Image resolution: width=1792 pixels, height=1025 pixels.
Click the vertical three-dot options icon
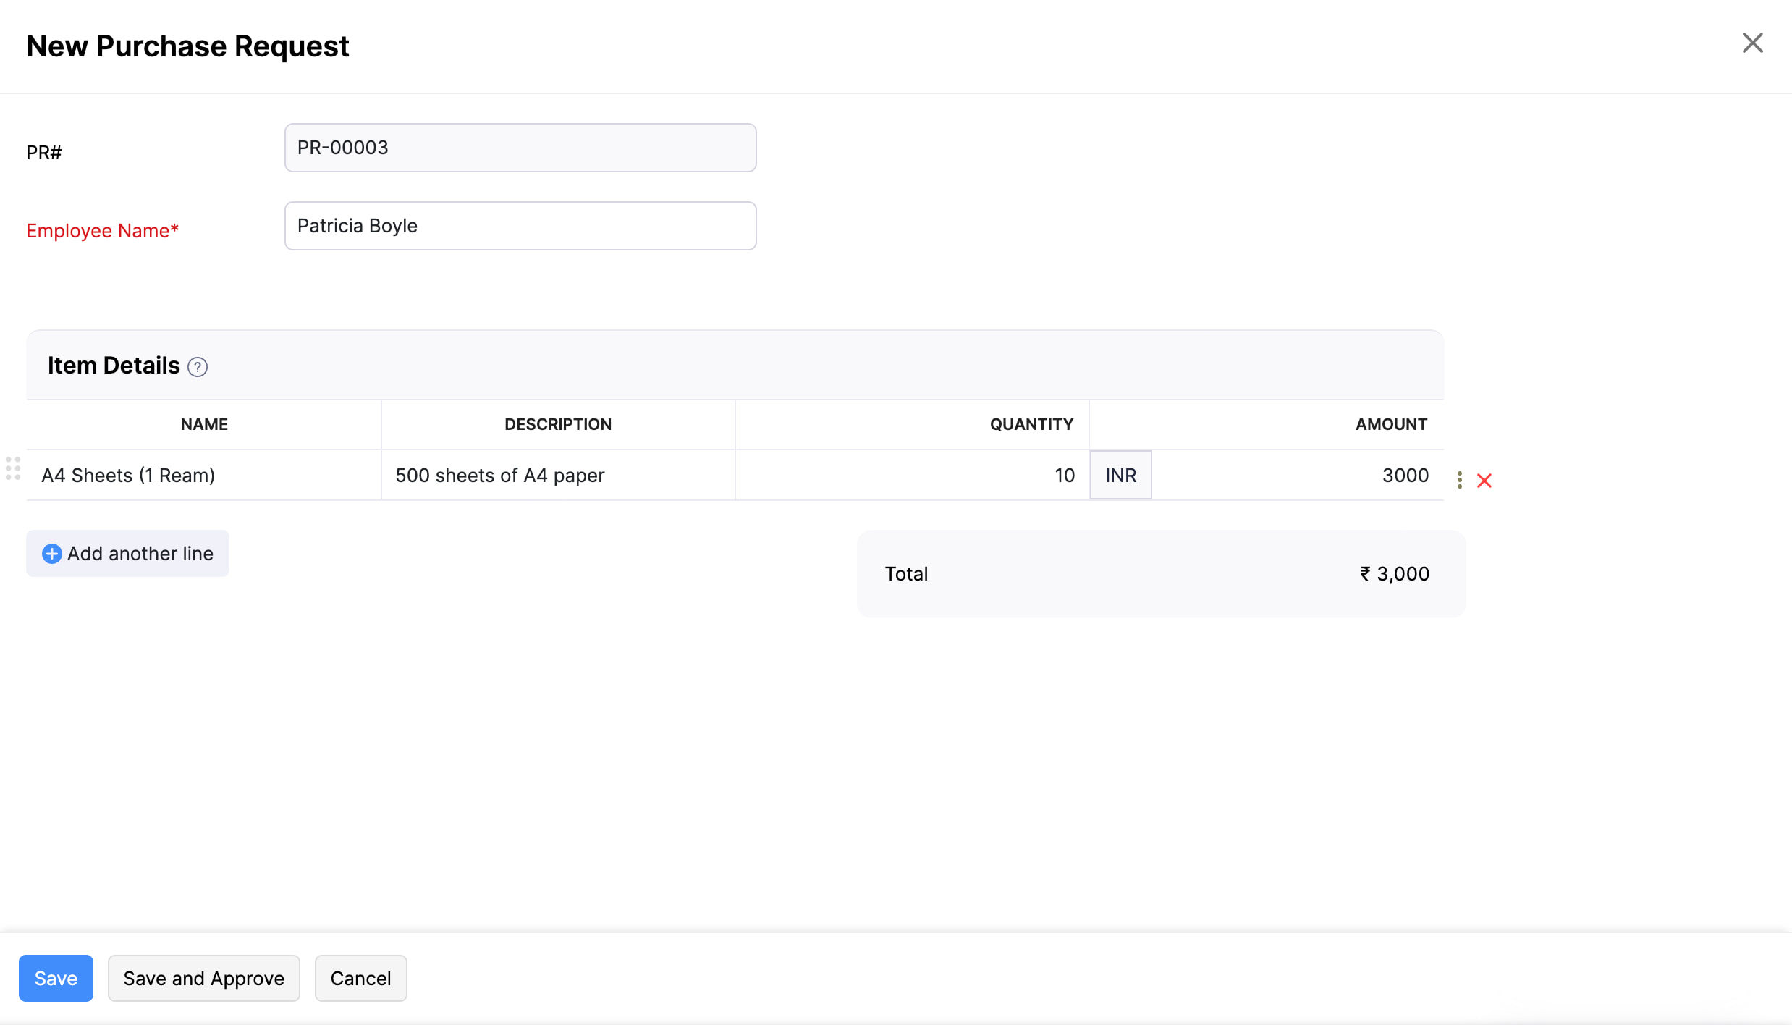pyautogui.click(x=1458, y=478)
